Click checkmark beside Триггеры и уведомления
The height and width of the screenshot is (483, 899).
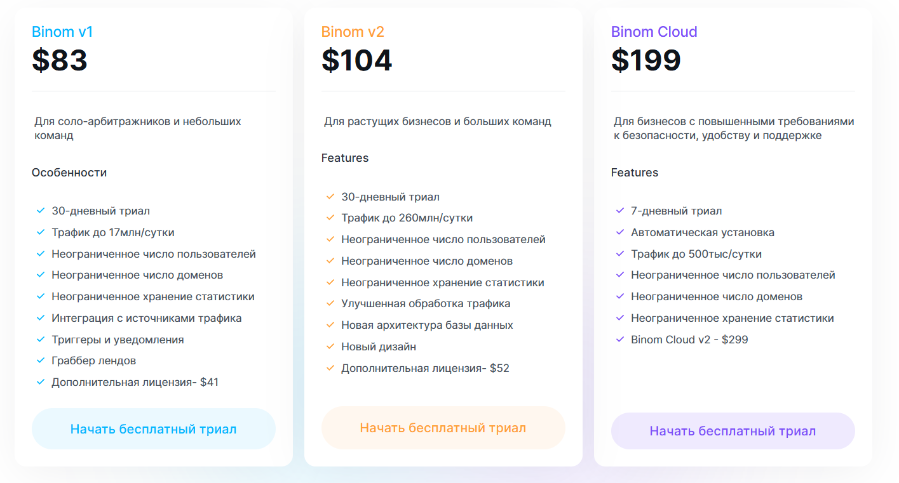(x=41, y=340)
